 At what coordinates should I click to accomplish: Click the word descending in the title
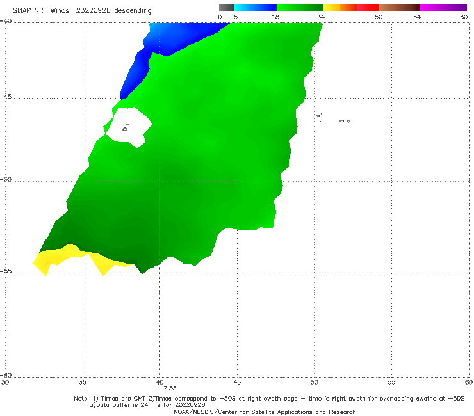tap(133, 11)
